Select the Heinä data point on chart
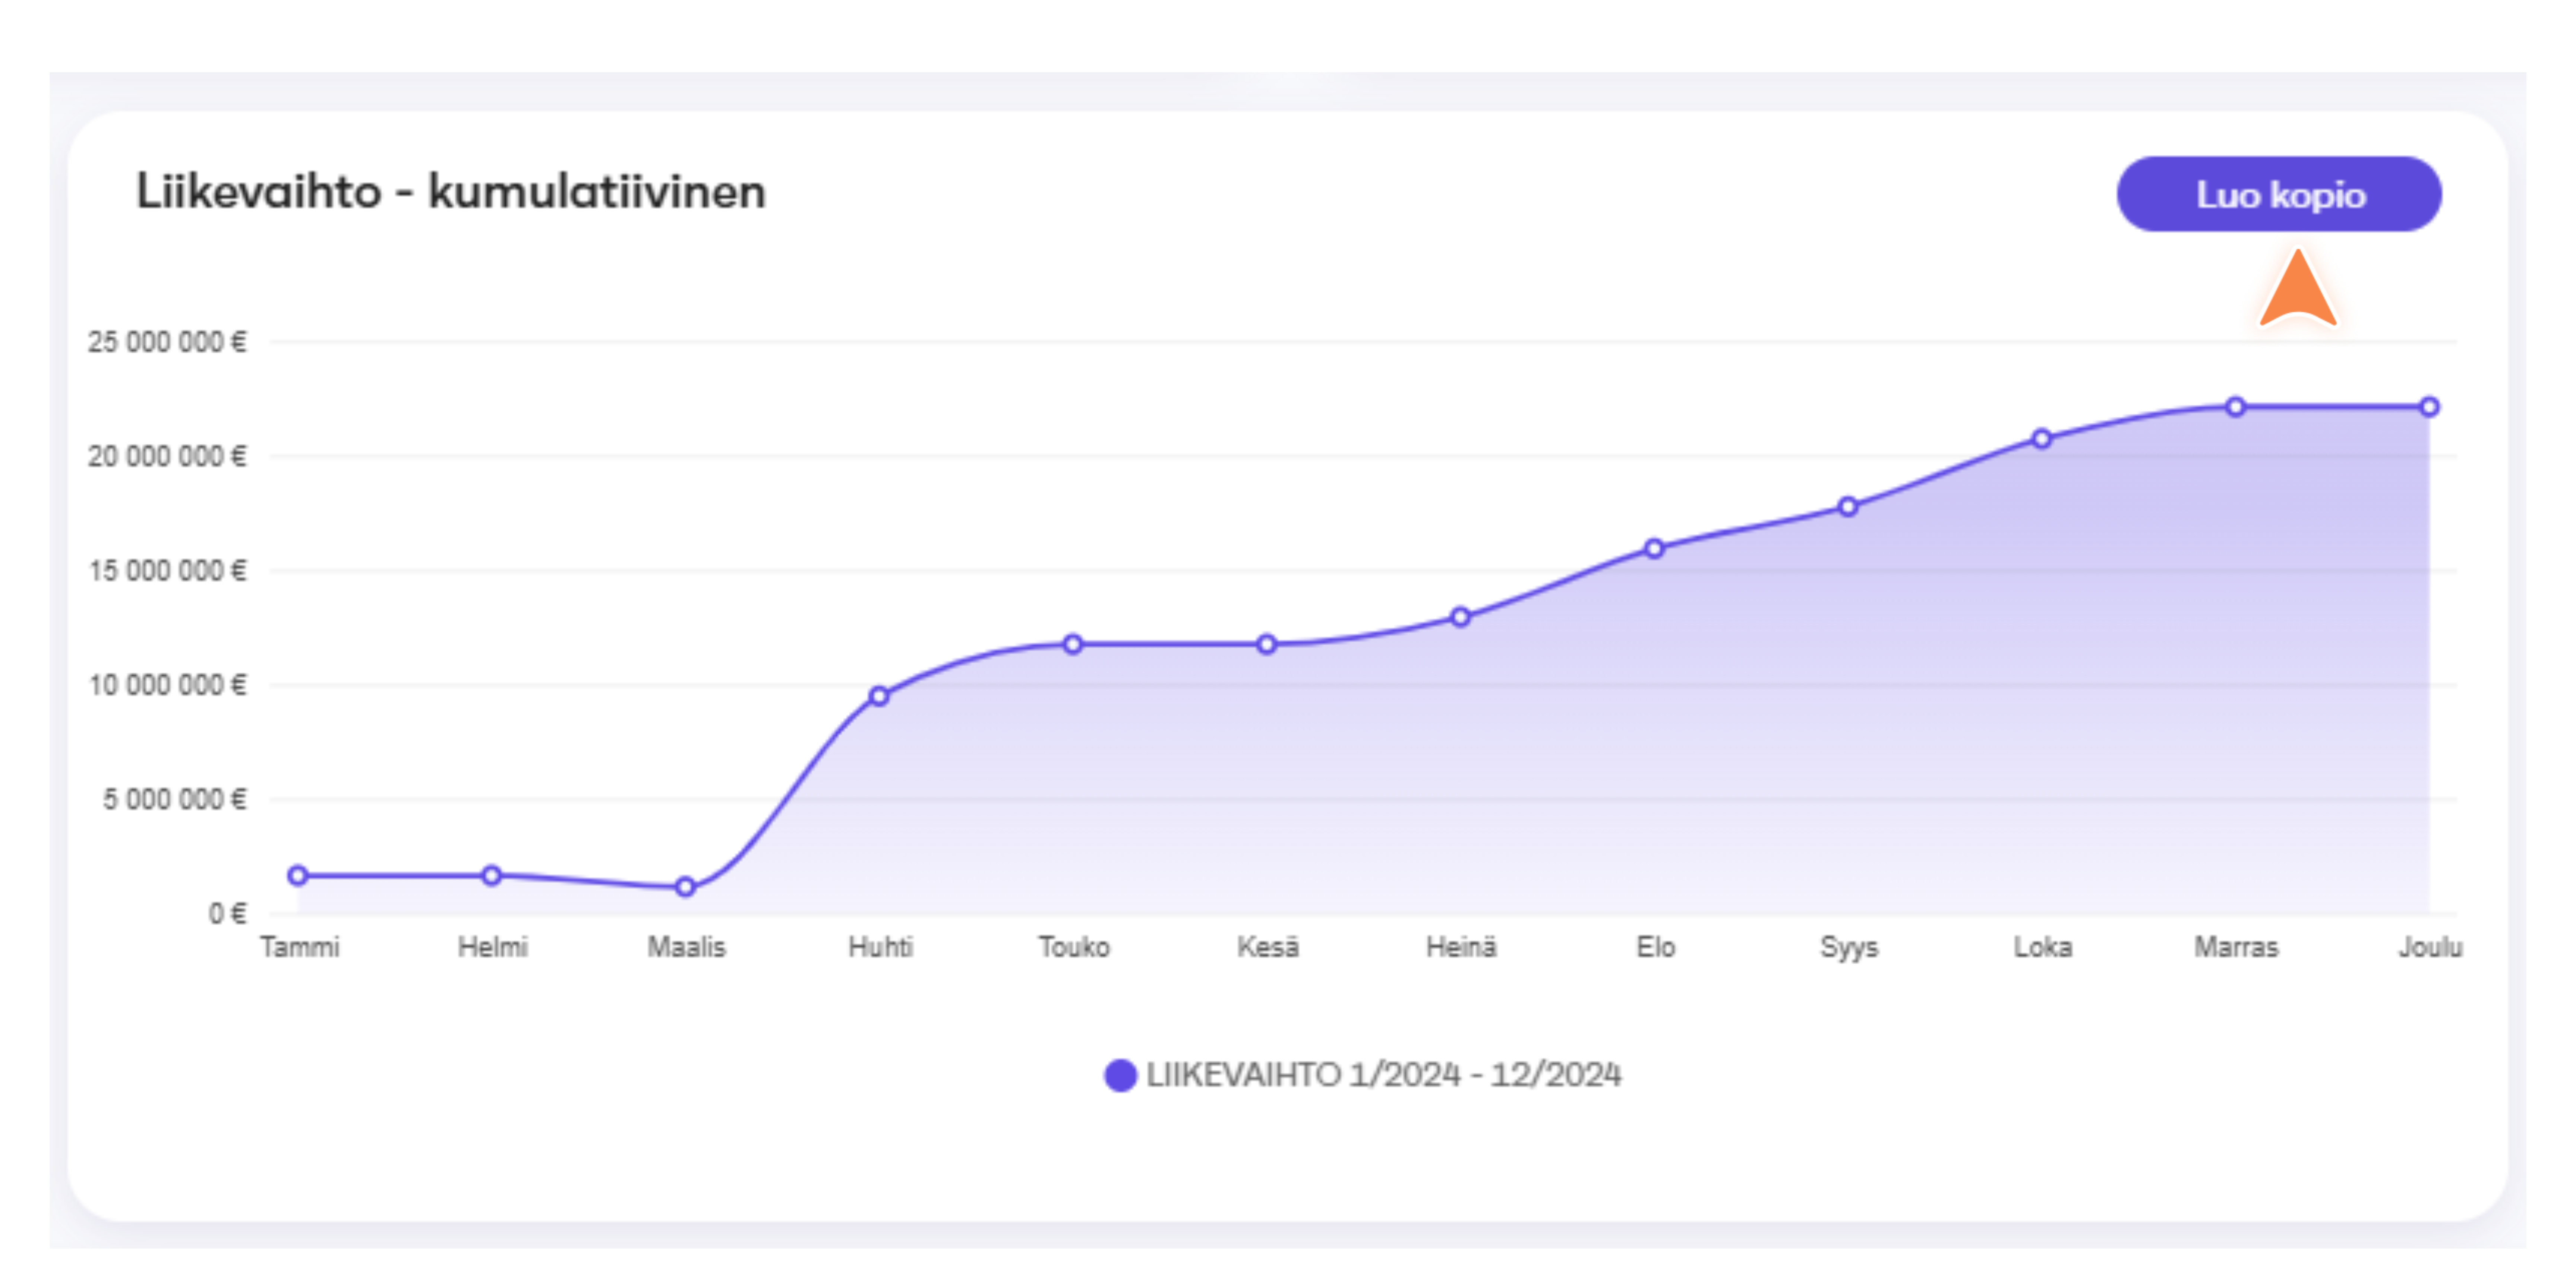 pyautogui.click(x=1461, y=617)
